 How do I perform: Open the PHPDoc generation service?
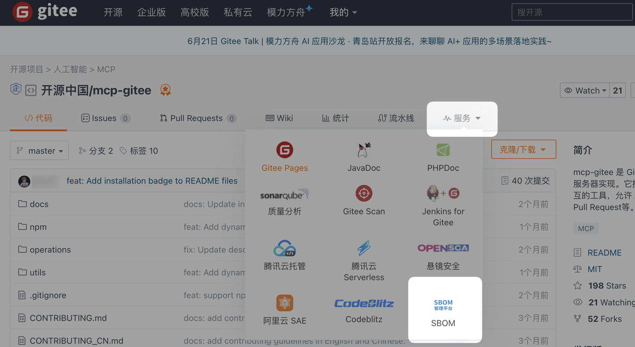pos(443,158)
